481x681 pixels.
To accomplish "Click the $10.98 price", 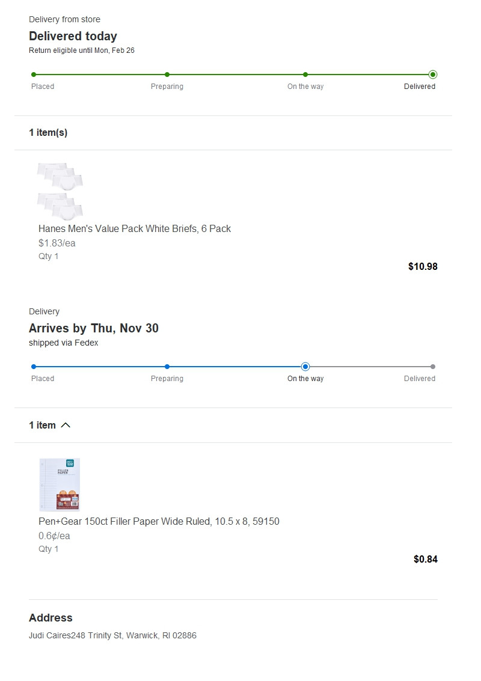I will [x=423, y=266].
